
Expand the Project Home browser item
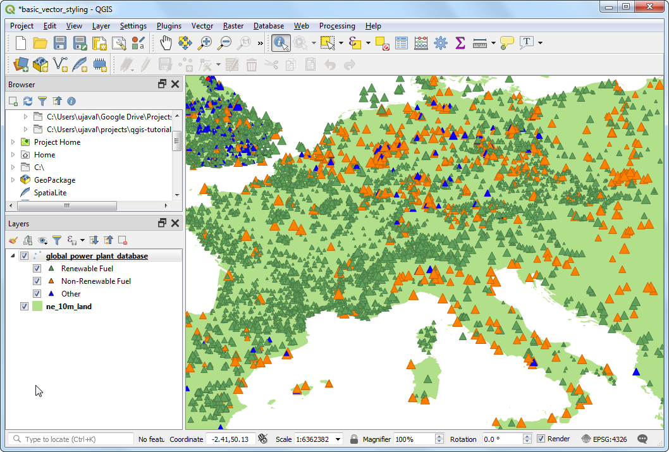(x=13, y=142)
